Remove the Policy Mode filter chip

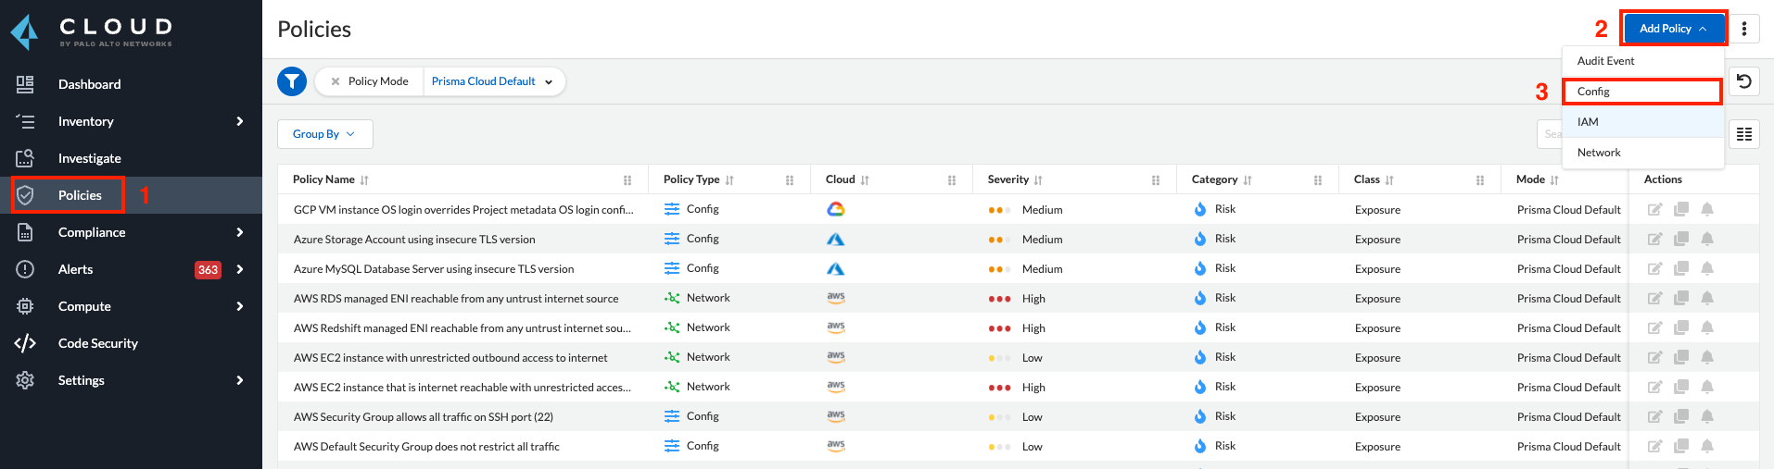(x=336, y=81)
